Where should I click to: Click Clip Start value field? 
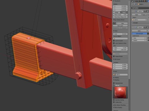coord(120,48)
